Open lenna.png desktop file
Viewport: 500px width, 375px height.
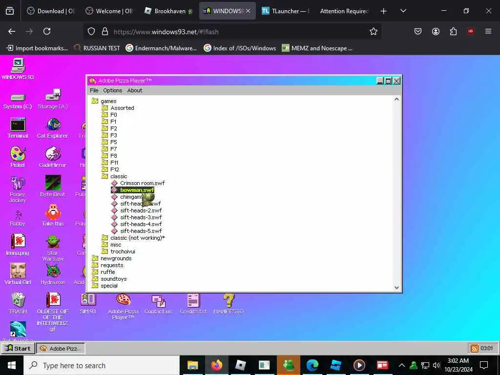pyautogui.click(x=18, y=245)
